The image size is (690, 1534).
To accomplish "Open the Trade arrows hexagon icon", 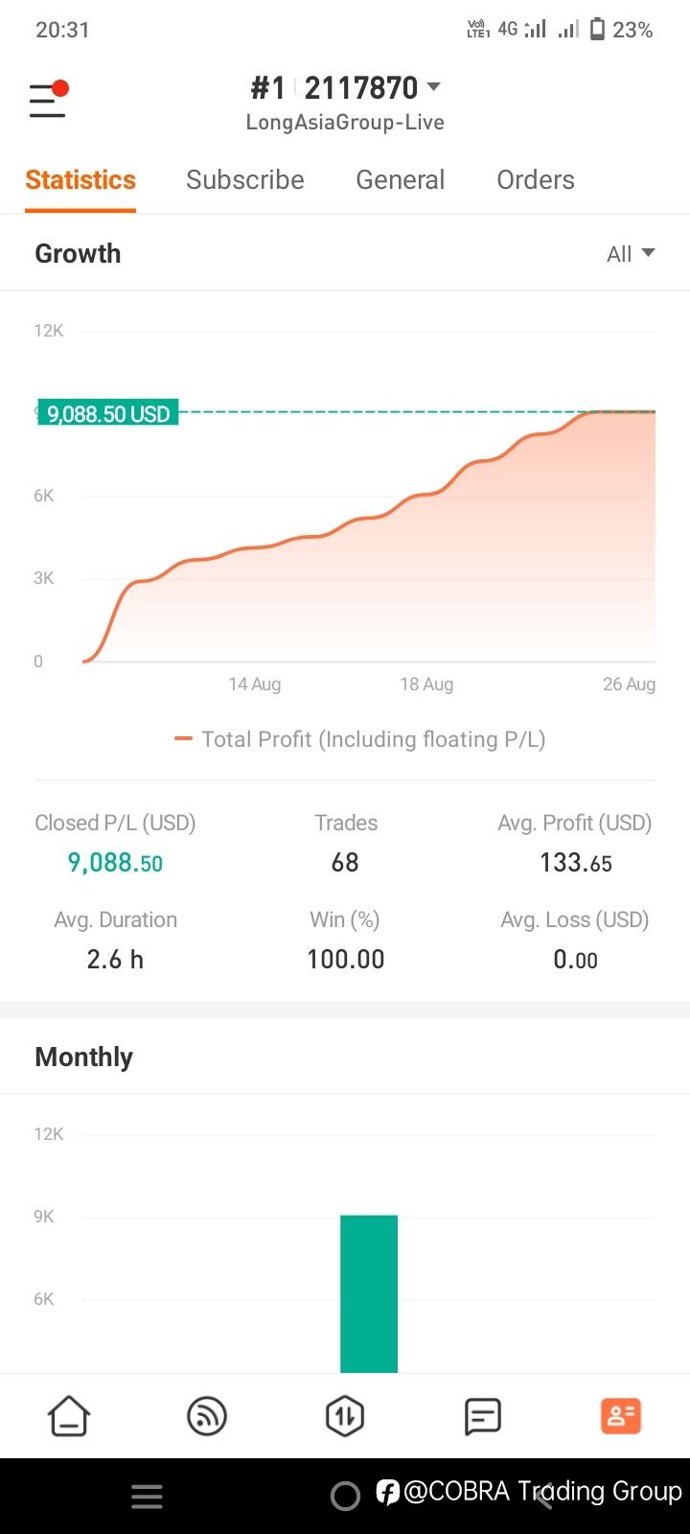I will point(345,1415).
